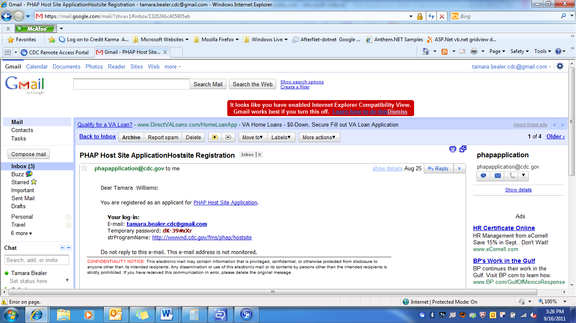Expand the 6 more labels list
The width and height of the screenshot is (576, 323).
[22, 233]
